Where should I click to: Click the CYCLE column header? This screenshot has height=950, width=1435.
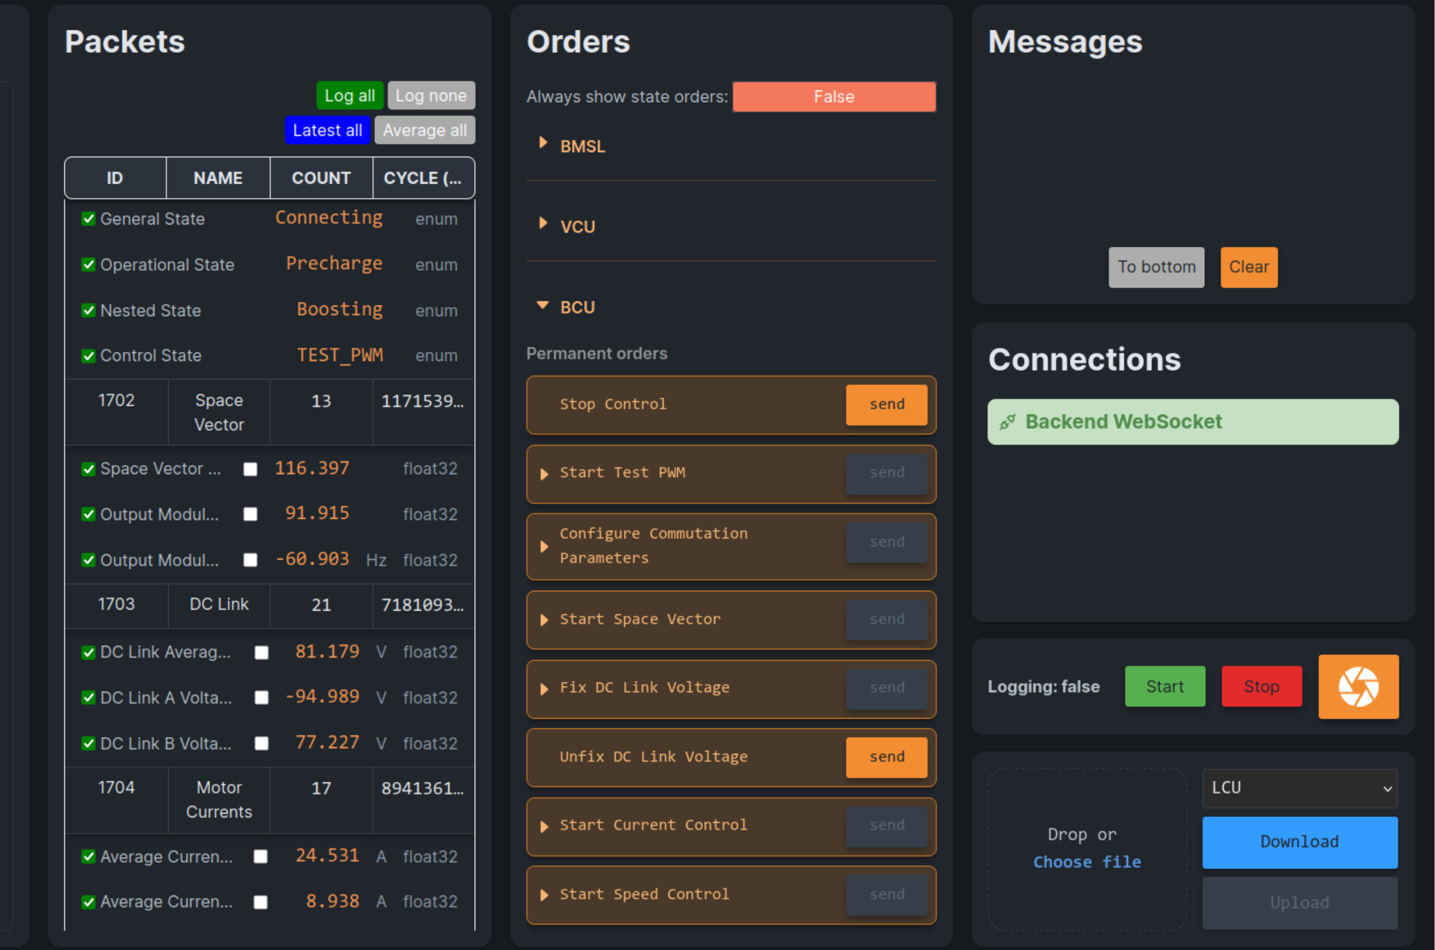[x=424, y=178]
